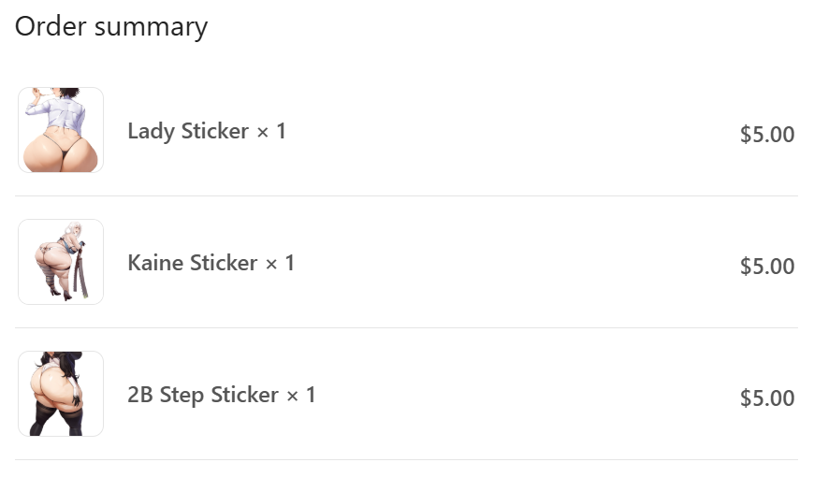This screenshot has height=477, width=814.
Task: Click the word "Kaine" in the second row
Action: 155,263
